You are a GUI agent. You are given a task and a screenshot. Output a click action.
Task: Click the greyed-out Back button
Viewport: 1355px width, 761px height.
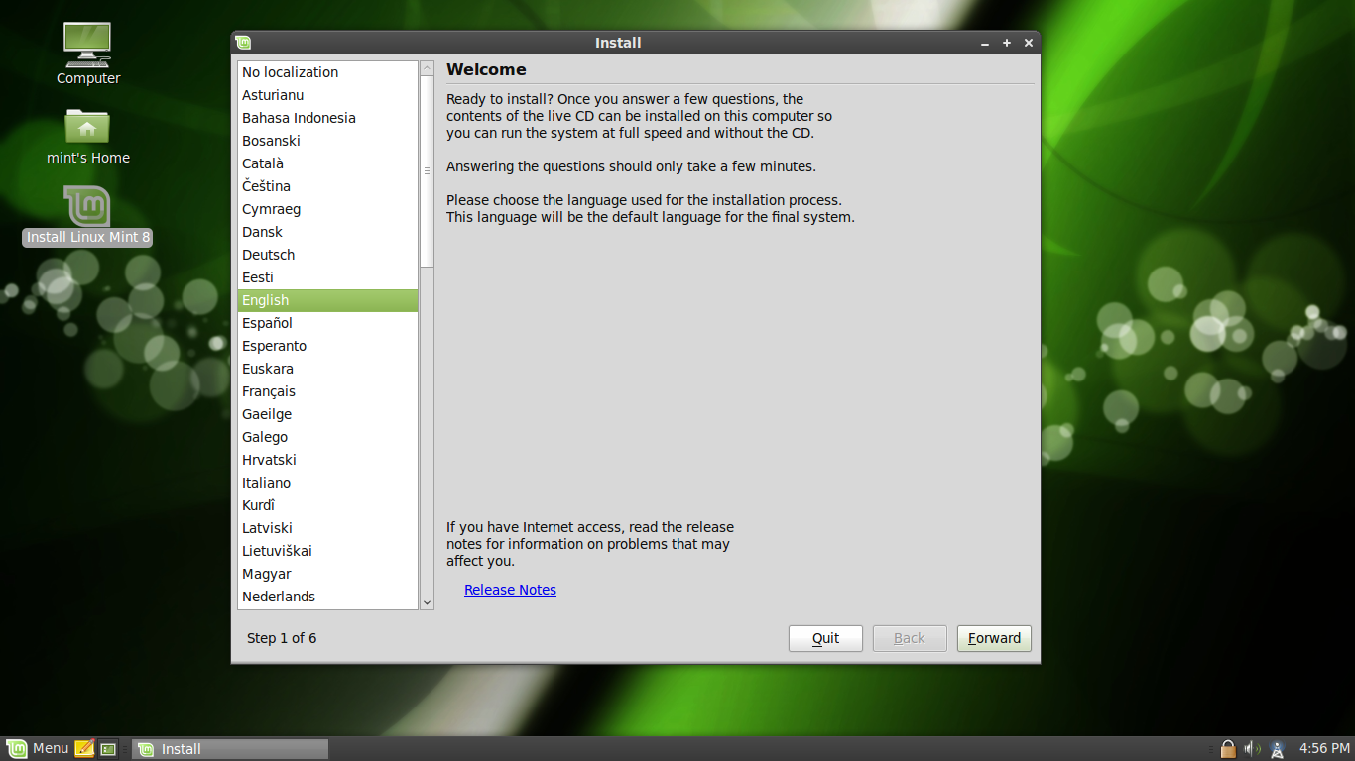coord(910,638)
